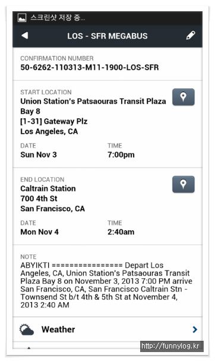Show start location on map
Image resolution: width=215 pixels, height=361 pixels.
click(x=184, y=97)
